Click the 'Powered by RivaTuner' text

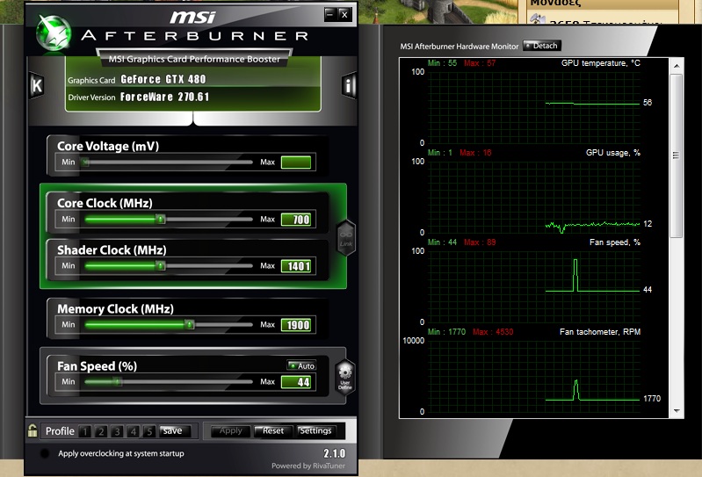point(308,466)
